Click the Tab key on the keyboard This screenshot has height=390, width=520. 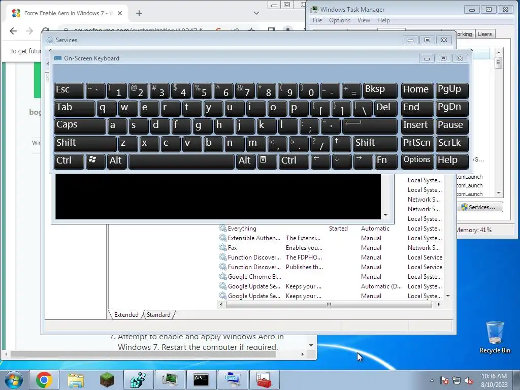(74, 108)
